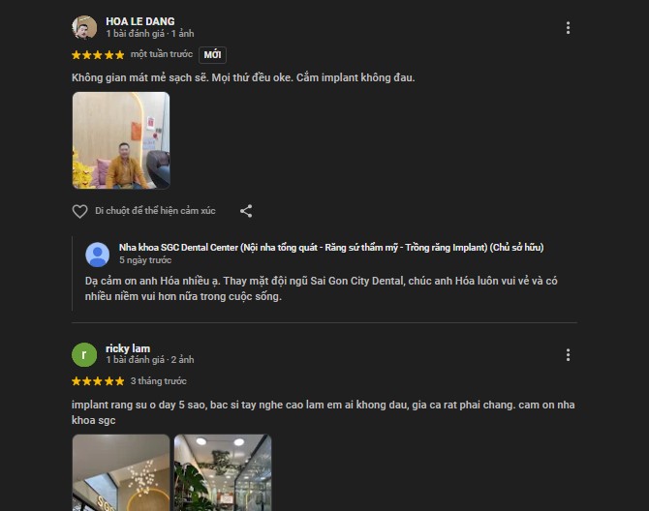The image size is (649, 511).
Task: Open the three-dot menu on HOA LE DANG's review
Action: point(568,28)
